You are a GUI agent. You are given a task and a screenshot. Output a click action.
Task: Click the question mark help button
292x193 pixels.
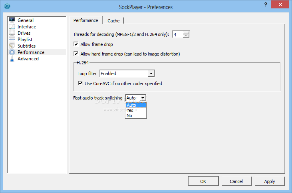coord(266,4)
